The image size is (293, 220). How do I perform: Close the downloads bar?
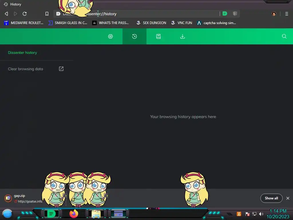pyautogui.click(x=288, y=198)
